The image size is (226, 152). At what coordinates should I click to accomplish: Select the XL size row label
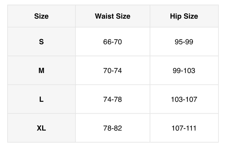(x=41, y=128)
